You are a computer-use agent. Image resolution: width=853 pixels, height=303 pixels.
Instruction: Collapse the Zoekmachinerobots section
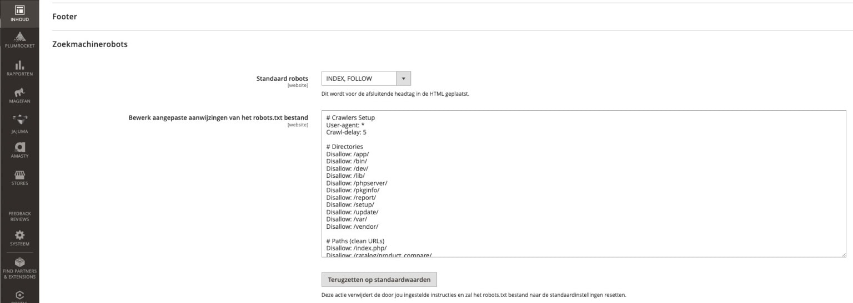pyautogui.click(x=90, y=44)
